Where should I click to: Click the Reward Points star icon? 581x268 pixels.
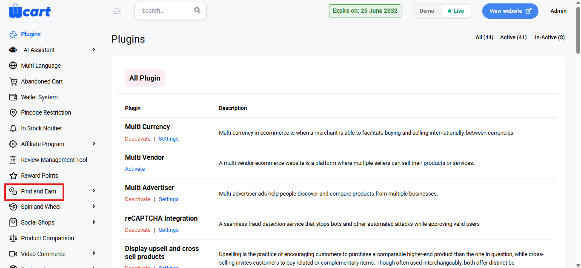click(x=13, y=176)
